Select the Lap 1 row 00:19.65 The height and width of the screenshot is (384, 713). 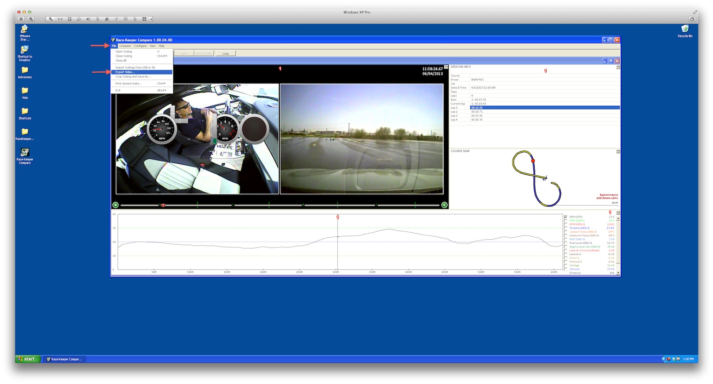pyautogui.click(x=535, y=108)
